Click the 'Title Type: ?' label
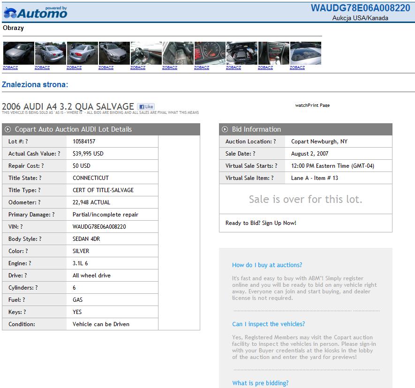The height and width of the screenshot is (388, 415). pyautogui.click(x=24, y=190)
